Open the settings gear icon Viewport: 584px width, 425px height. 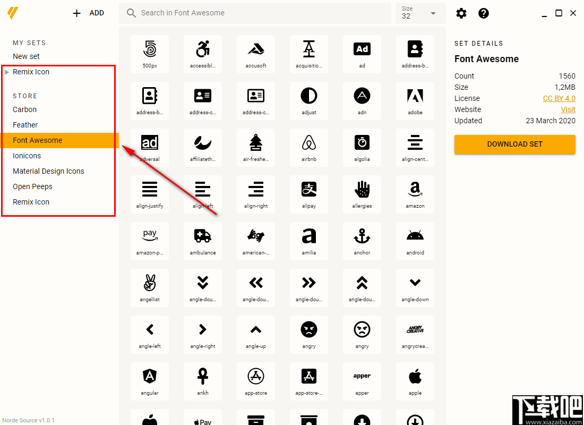coord(461,13)
